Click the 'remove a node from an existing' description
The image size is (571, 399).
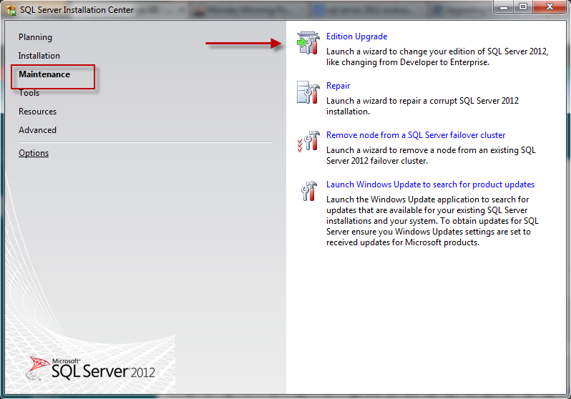(x=431, y=155)
